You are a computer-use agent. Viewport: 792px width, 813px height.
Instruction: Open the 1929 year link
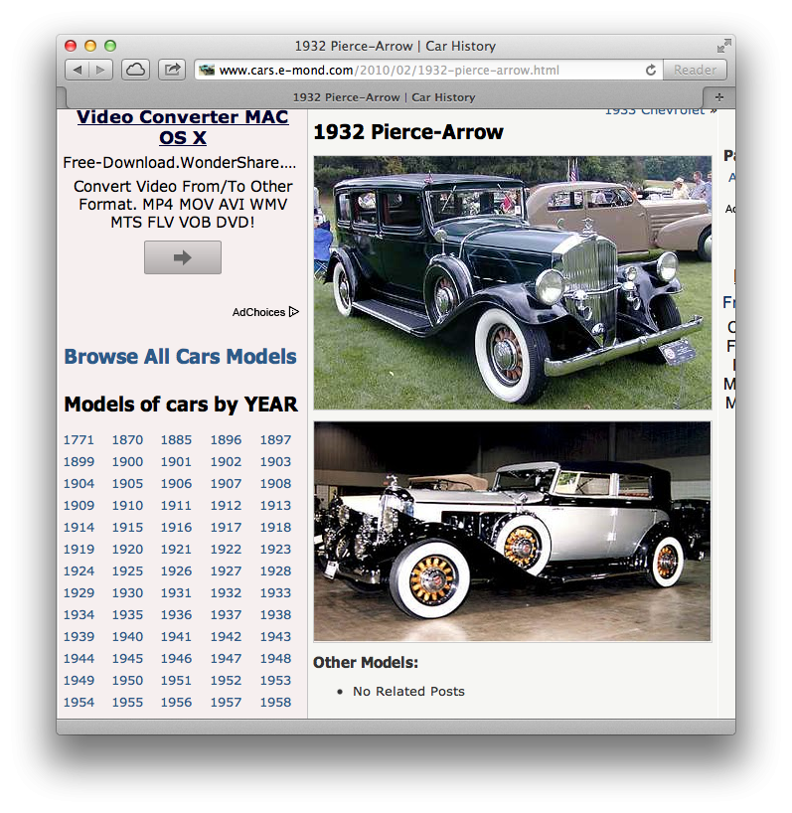[79, 592]
